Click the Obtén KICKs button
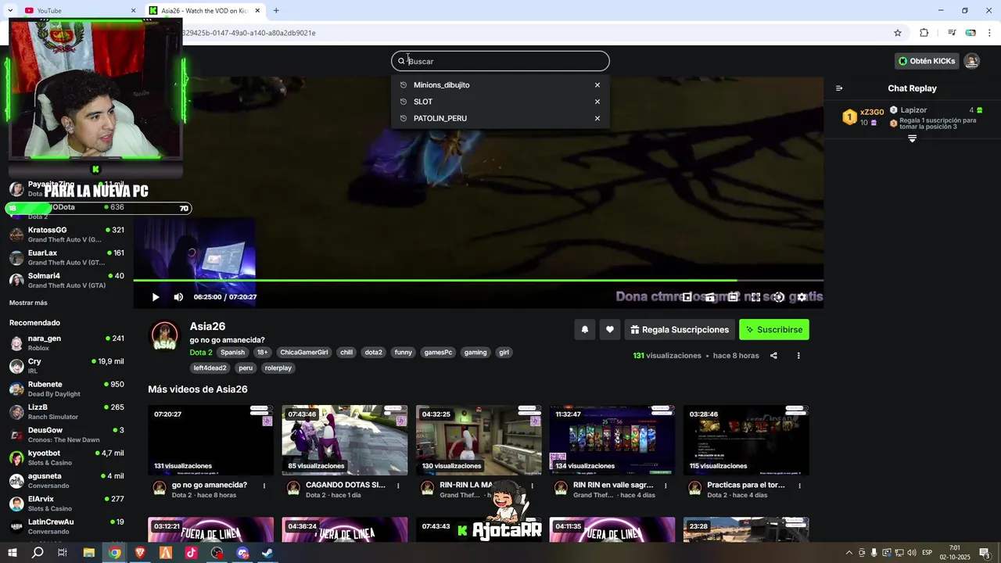The height and width of the screenshot is (563, 1001). tap(927, 61)
